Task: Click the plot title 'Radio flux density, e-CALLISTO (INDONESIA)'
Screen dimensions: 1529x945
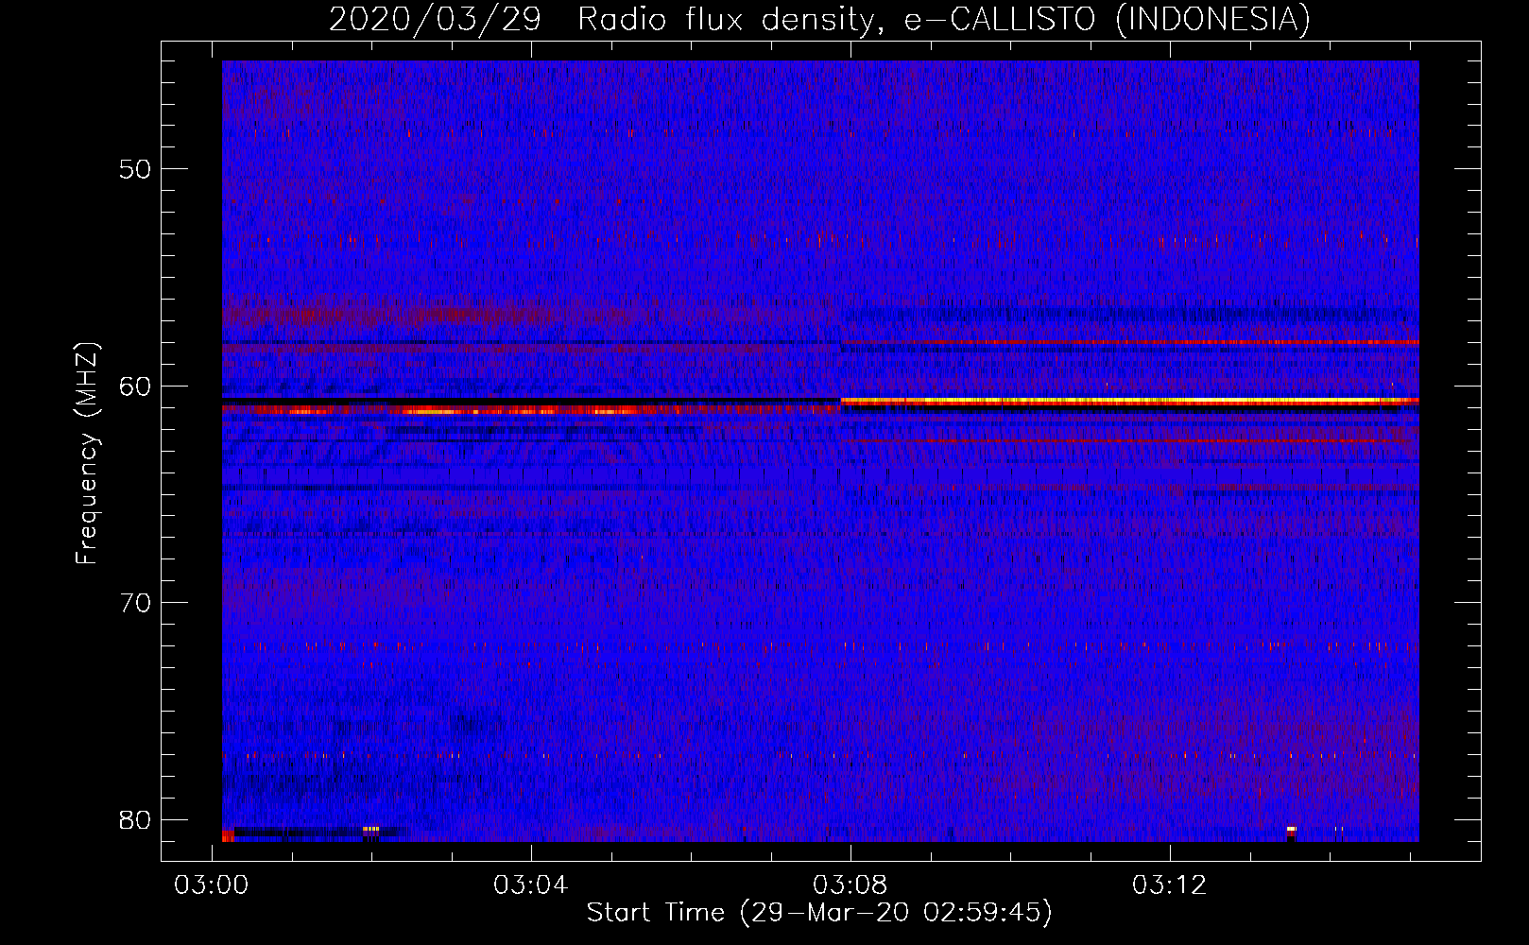Action: tap(944, 19)
